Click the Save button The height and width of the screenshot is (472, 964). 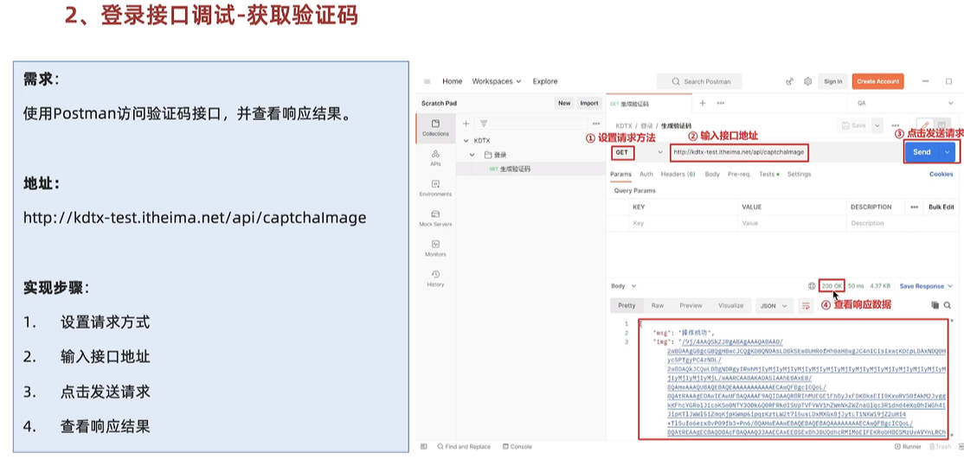pyautogui.click(x=854, y=125)
